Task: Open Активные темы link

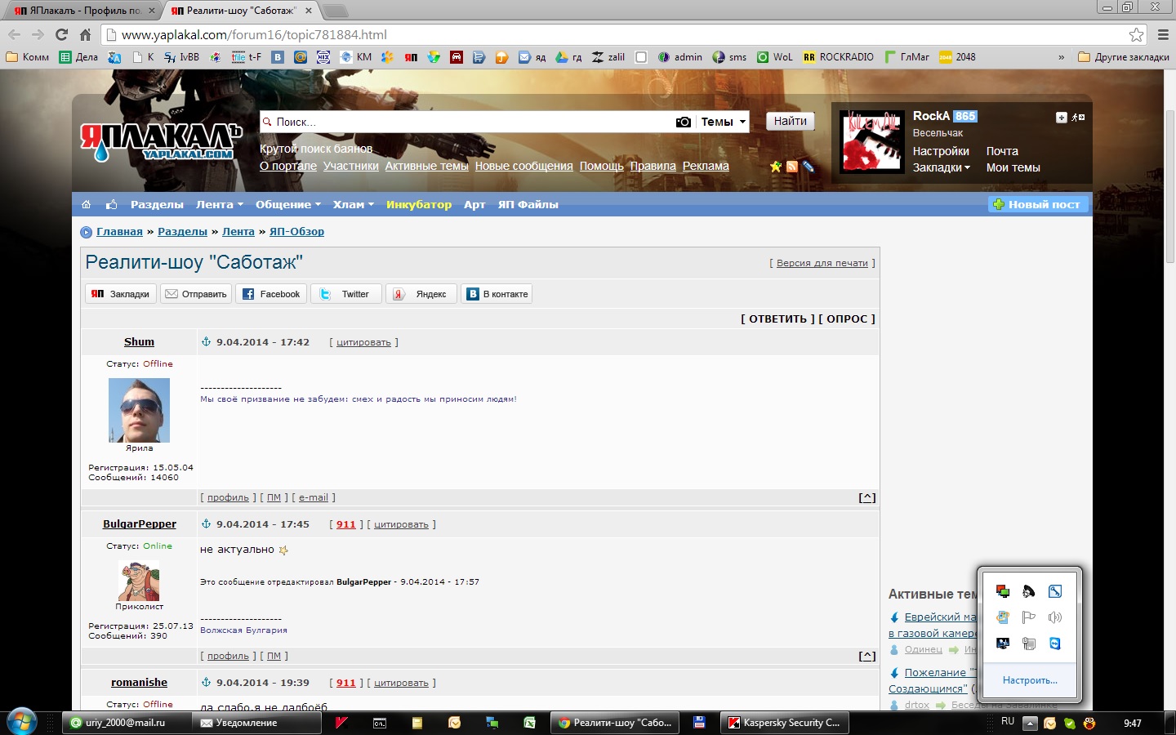Action: click(x=427, y=166)
